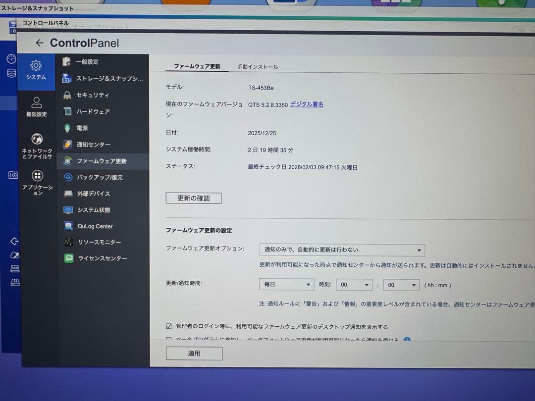The width and height of the screenshot is (535, 401).
Task: Click the 通知センター icon
Action: (x=67, y=144)
